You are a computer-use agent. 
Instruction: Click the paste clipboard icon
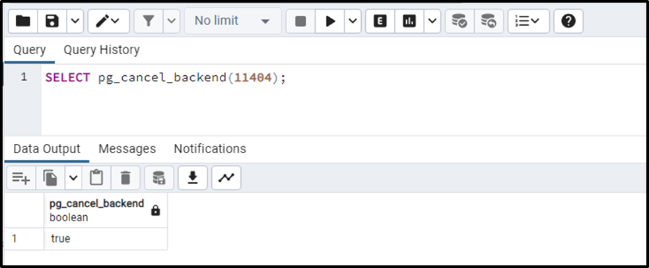pos(96,178)
